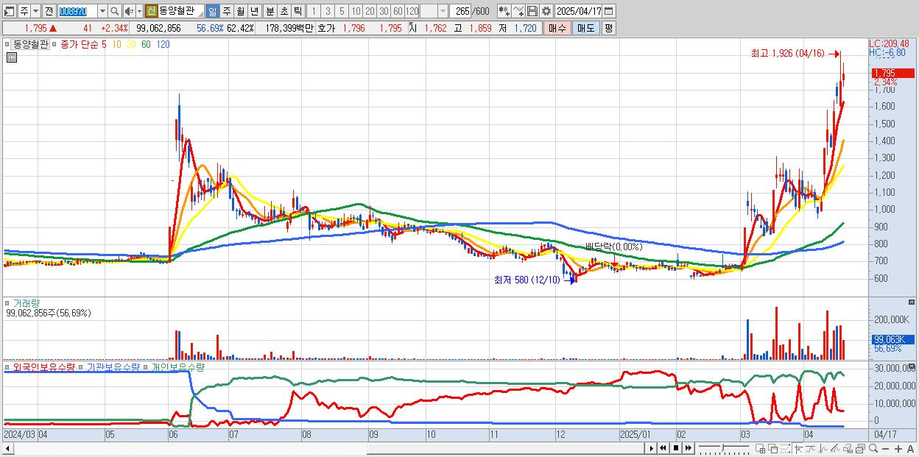The image size is (919, 457).
Task: Click the letter A text tool icon
Action: (x=911, y=449)
